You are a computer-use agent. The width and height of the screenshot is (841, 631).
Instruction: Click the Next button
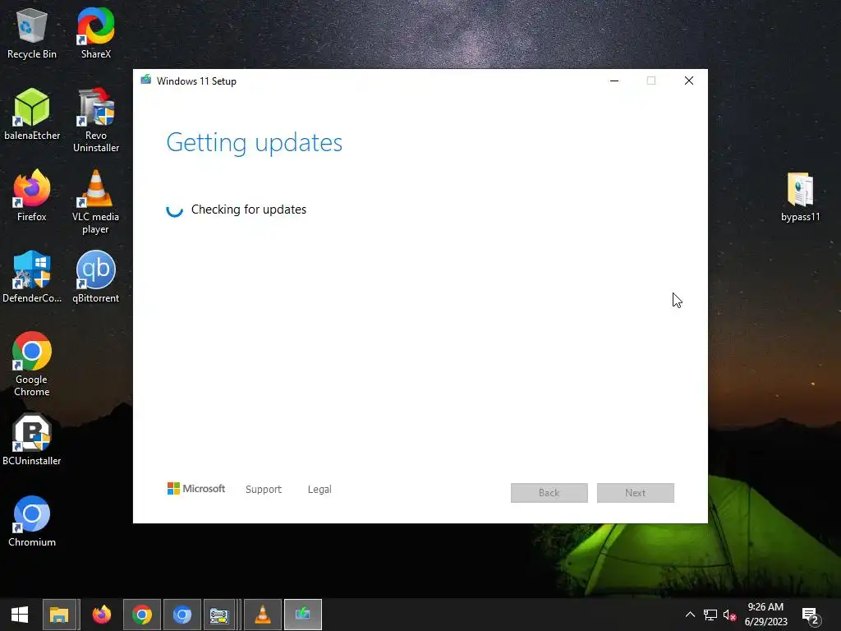pyautogui.click(x=636, y=493)
